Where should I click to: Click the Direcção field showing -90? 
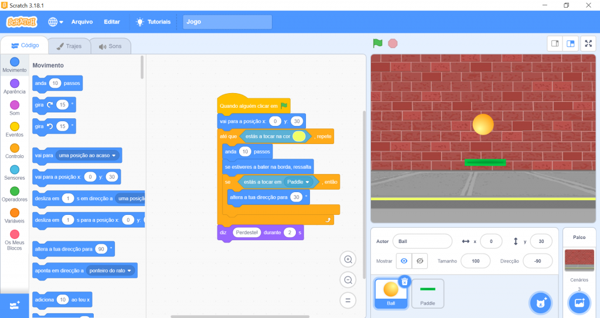click(x=538, y=261)
